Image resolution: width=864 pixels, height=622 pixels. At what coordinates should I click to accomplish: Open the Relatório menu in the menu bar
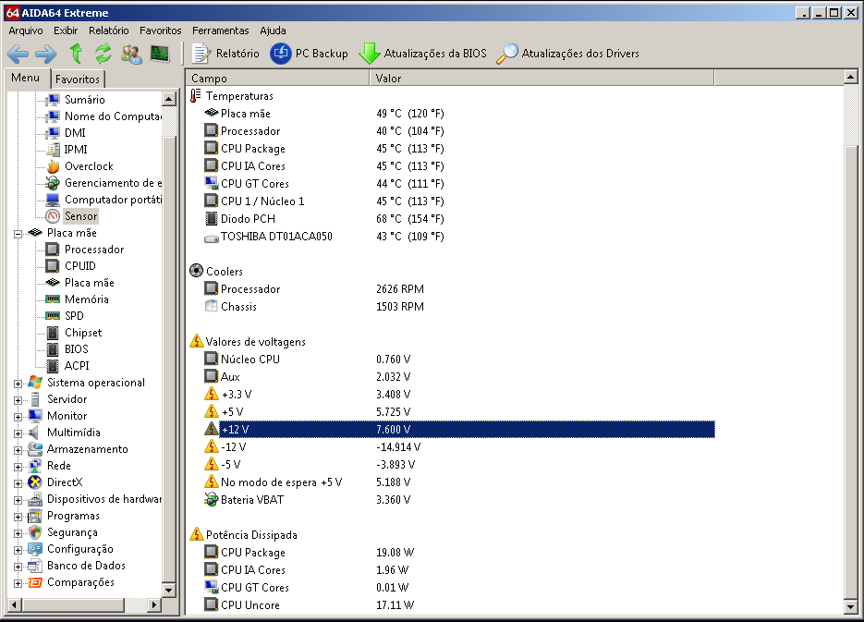point(108,30)
